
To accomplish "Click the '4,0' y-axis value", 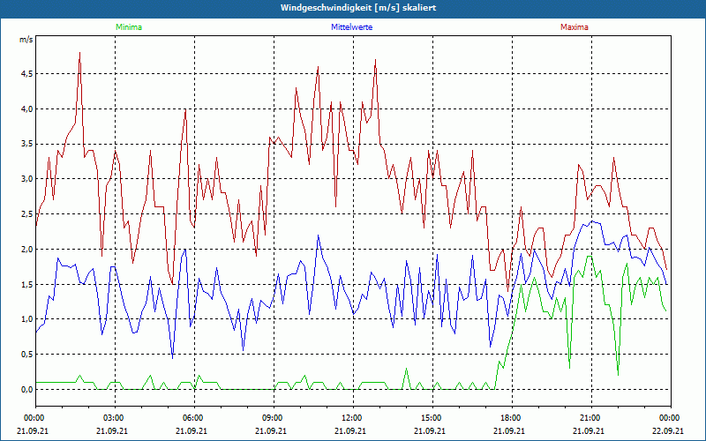I will (x=27, y=108).
